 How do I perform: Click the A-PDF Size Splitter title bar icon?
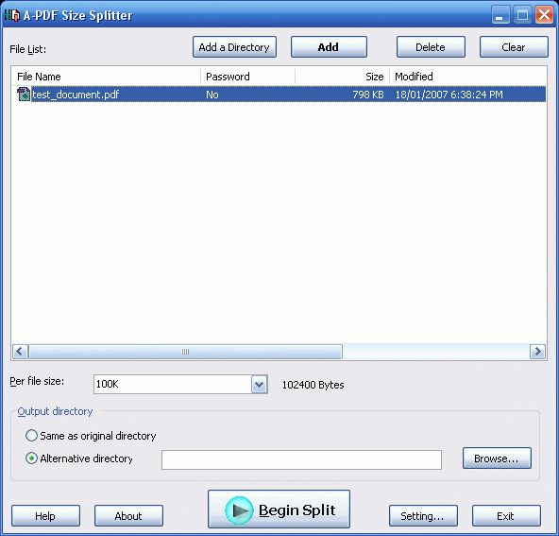coord(12,15)
